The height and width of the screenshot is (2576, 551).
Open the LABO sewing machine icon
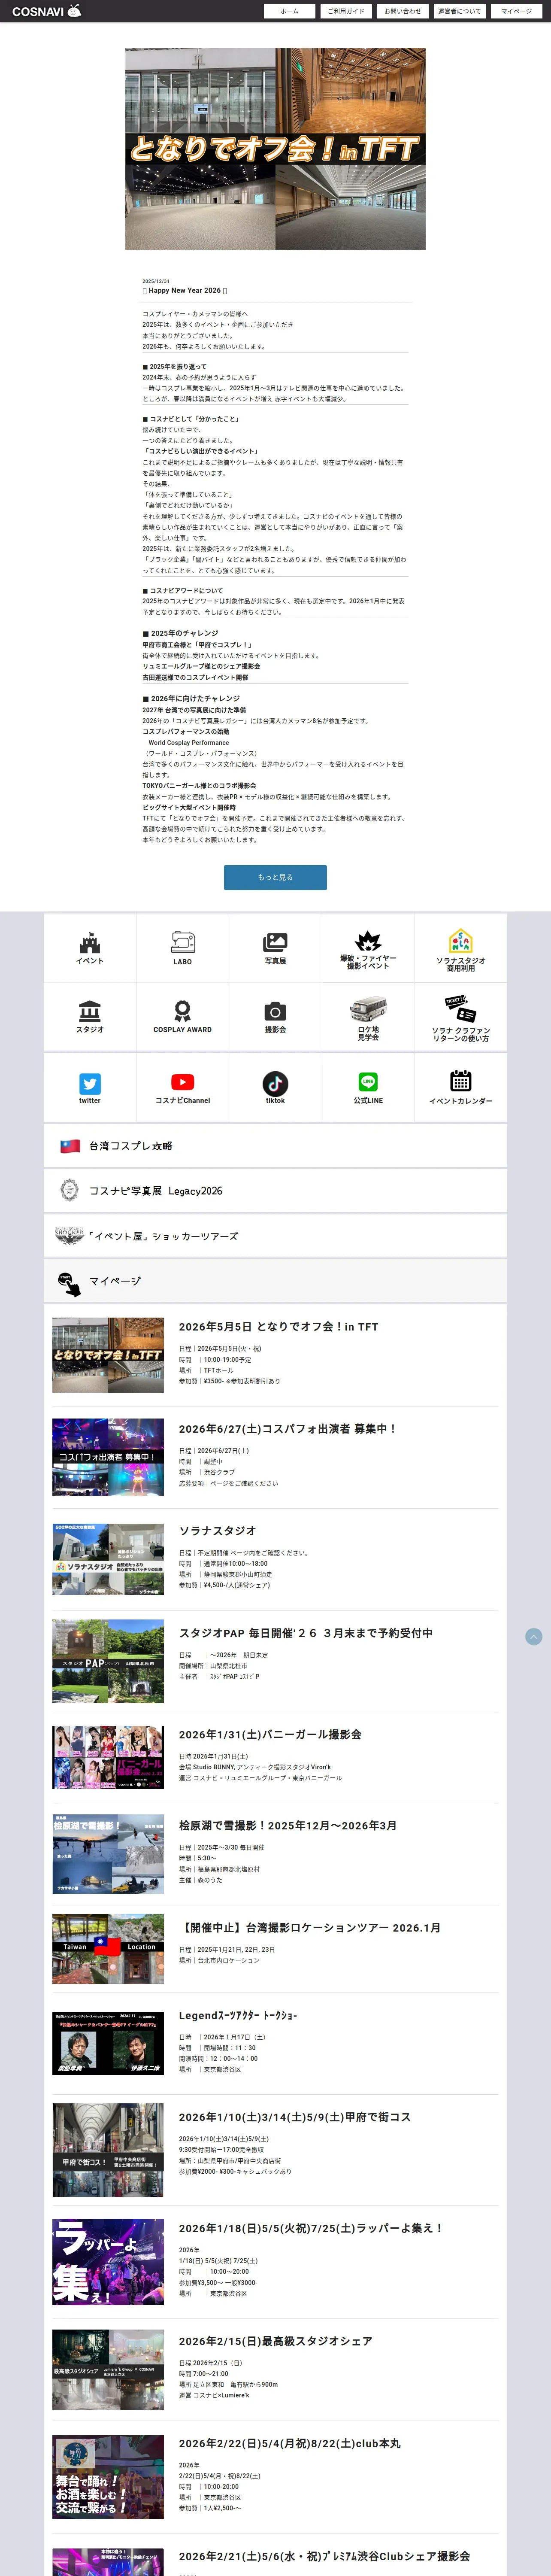pos(183,942)
